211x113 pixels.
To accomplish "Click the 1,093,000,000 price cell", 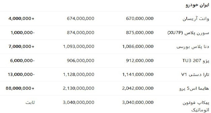I will pos(79,47).
